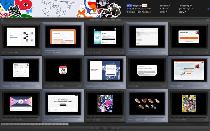
Task: Click the Figma logo sticker
Action: click(x=30, y=11)
